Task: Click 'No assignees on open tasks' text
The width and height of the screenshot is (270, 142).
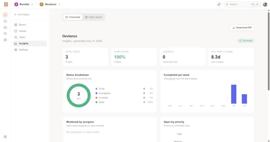Action: point(83,132)
